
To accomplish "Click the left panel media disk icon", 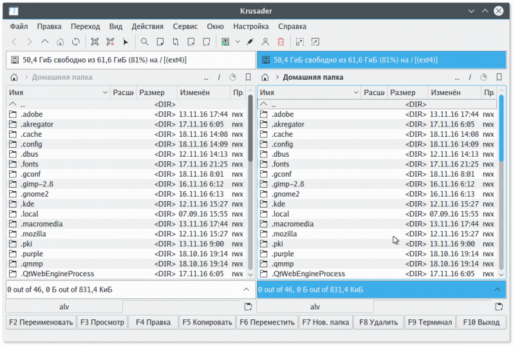I will coord(15,60).
